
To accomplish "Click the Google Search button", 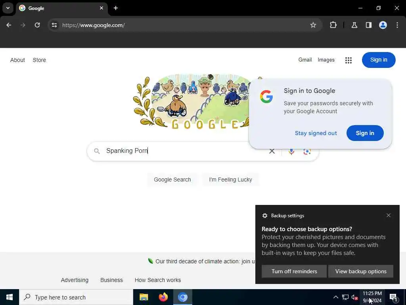I will (x=172, y=180).
